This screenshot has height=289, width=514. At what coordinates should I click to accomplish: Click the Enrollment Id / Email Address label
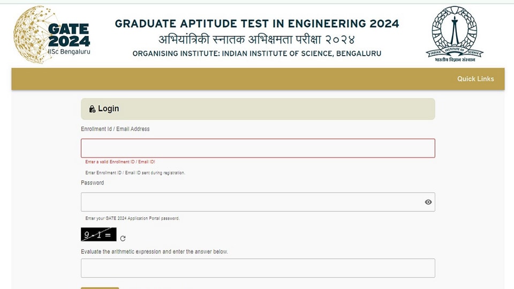pos(115,129)
